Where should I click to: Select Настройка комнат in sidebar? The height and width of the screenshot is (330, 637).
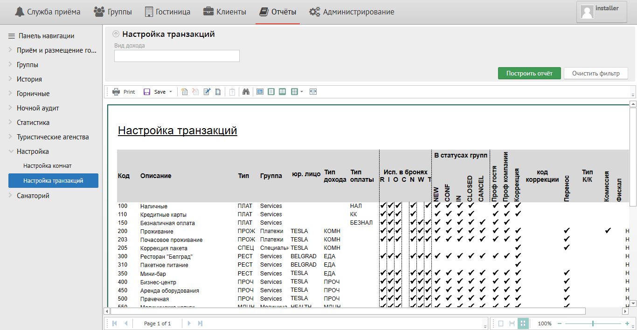point(48,166)
